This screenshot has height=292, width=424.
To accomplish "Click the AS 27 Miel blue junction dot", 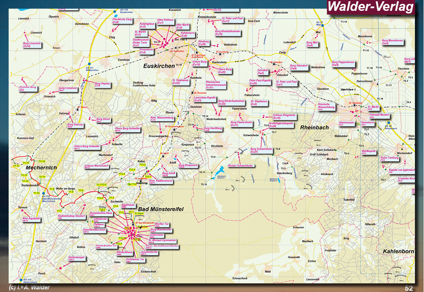I will click(322, 26).
